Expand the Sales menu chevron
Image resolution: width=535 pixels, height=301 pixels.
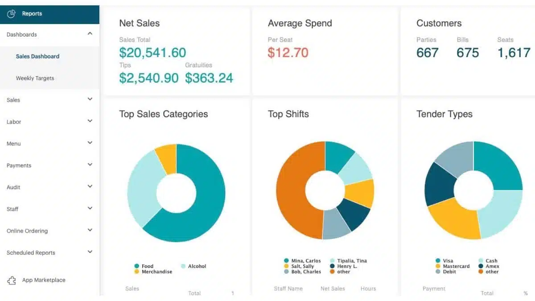pyautogui.click(x=90, y=99)
